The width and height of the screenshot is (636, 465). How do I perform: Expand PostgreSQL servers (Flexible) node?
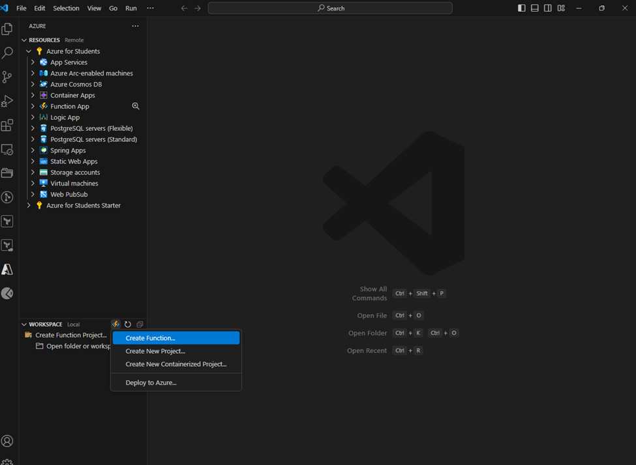click(33, 128)
